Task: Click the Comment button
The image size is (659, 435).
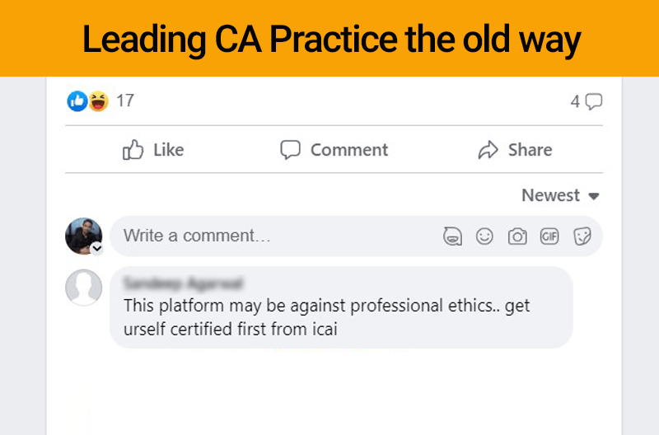Action: pyautogui.click(x=334, y=150)
